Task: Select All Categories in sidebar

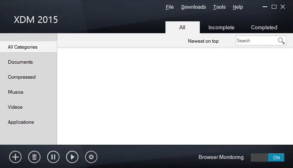Action: [28, 47]
